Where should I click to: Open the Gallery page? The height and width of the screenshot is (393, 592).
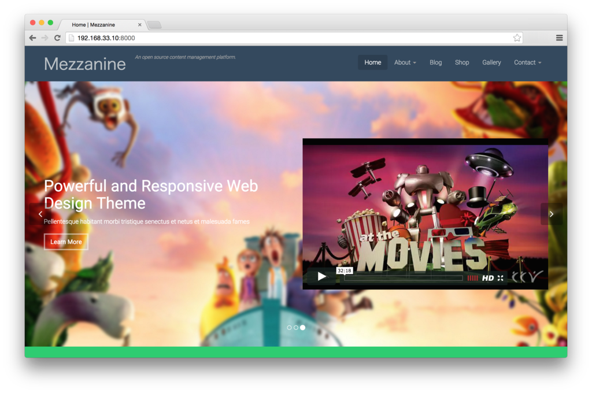(491, 62)
